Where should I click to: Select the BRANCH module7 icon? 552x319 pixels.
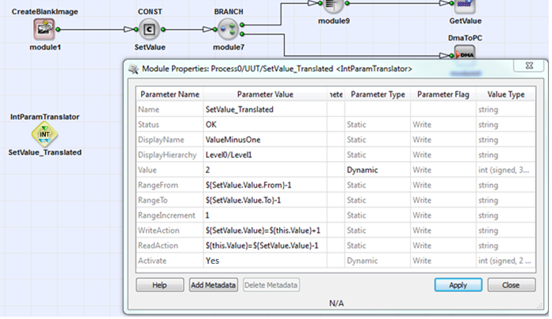coord(228,30)
